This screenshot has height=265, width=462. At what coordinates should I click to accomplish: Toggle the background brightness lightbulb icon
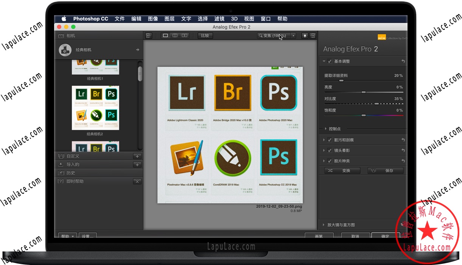[x=305, y=35]
